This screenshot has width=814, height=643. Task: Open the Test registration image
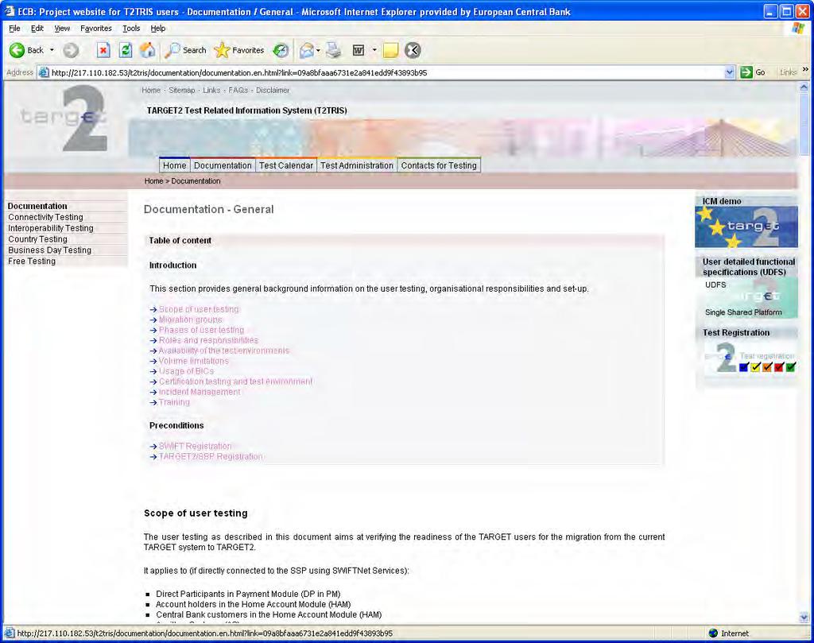(x=750, y=357)
